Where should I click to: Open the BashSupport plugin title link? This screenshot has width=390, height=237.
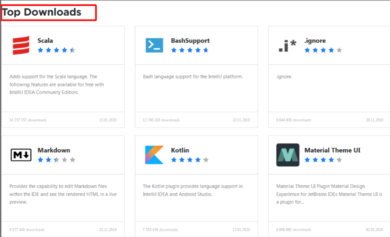pos(190,40)
